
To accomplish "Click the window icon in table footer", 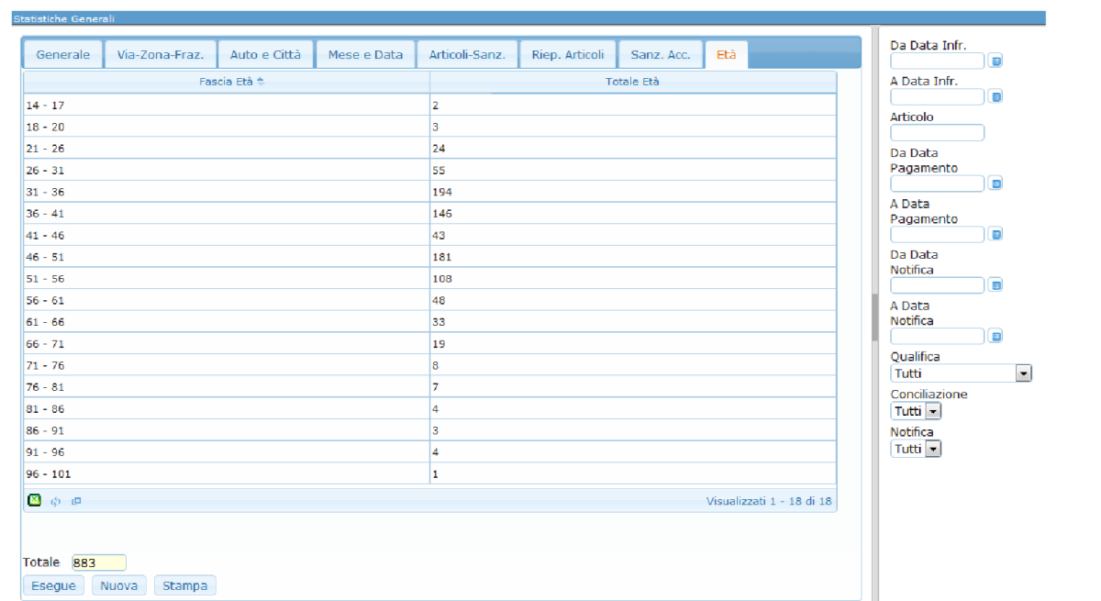I will [x=76, y=501].
